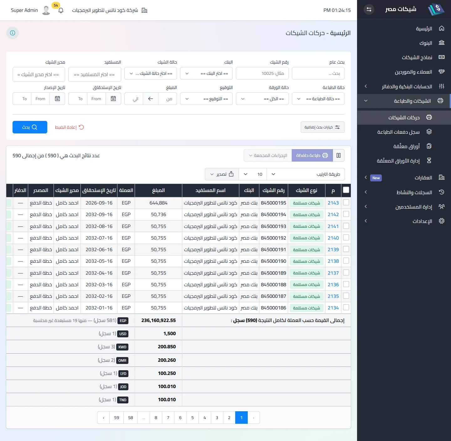Screen dimensions: 451x441
Task: Open additional search options filter button
Action: pyautogui.click(x=322, y=127)
